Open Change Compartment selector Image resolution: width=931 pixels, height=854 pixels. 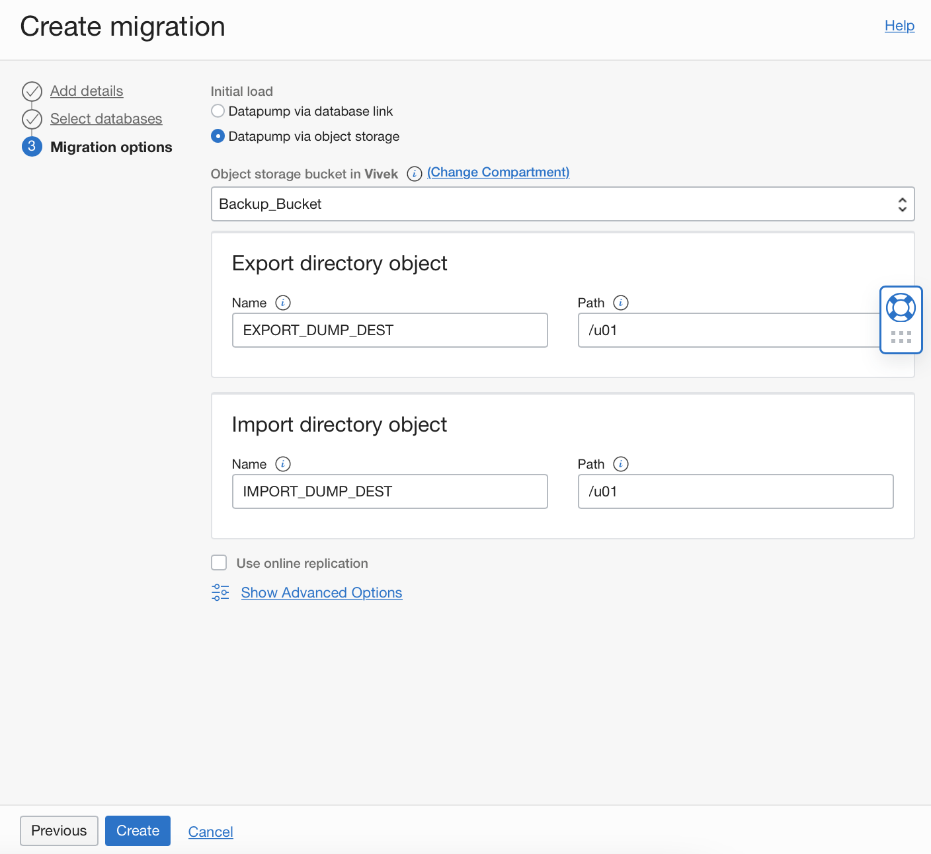498,173
